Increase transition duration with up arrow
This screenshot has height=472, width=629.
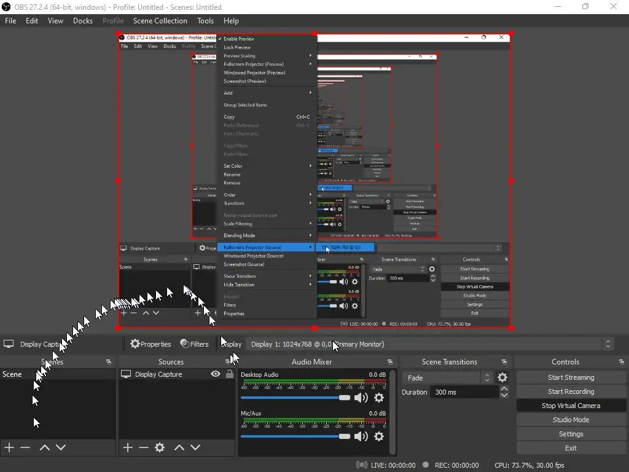504,388
